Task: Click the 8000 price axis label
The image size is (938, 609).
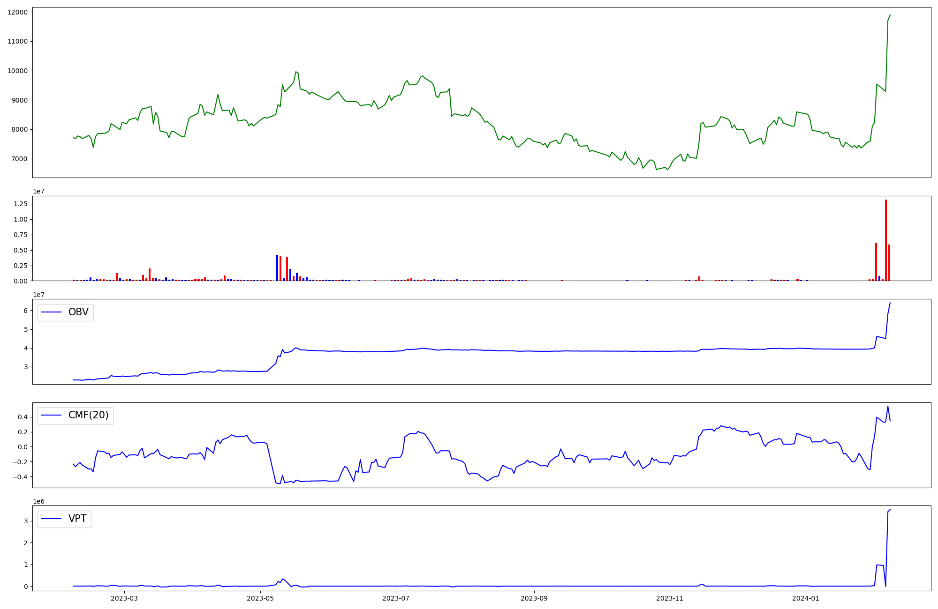Action: [20, 130]
